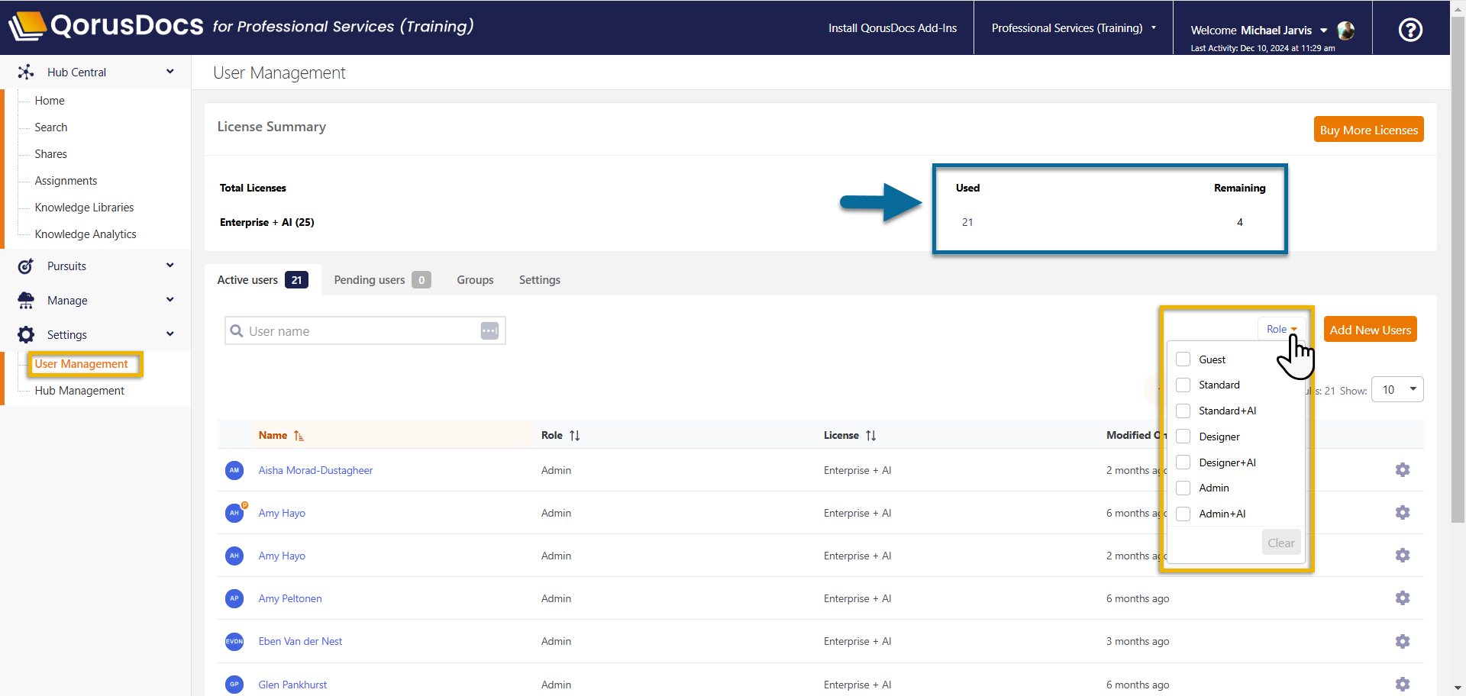This screenshot has width=1466, height=696.
Task: Open User Management in sidebar
Action: tap(82, 364)
